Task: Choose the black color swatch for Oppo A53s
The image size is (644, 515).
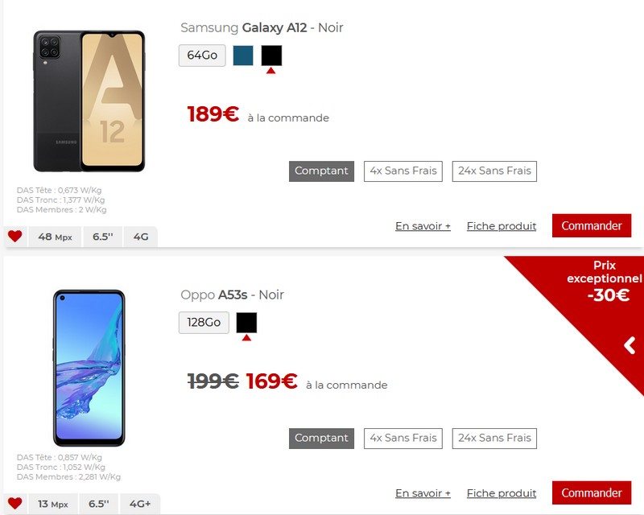Action: pyautogui.click(x=246, y=323)
